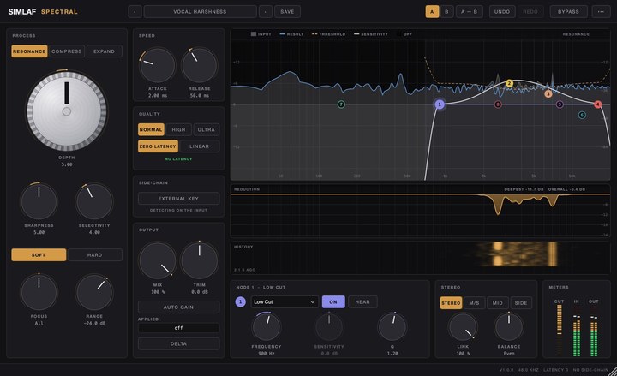Screen dimensions: 617x376
Task: Toggle Delta listening
Action: coord(178,343)
